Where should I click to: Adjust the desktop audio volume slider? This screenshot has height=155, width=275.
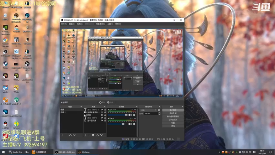pos(118,124)
